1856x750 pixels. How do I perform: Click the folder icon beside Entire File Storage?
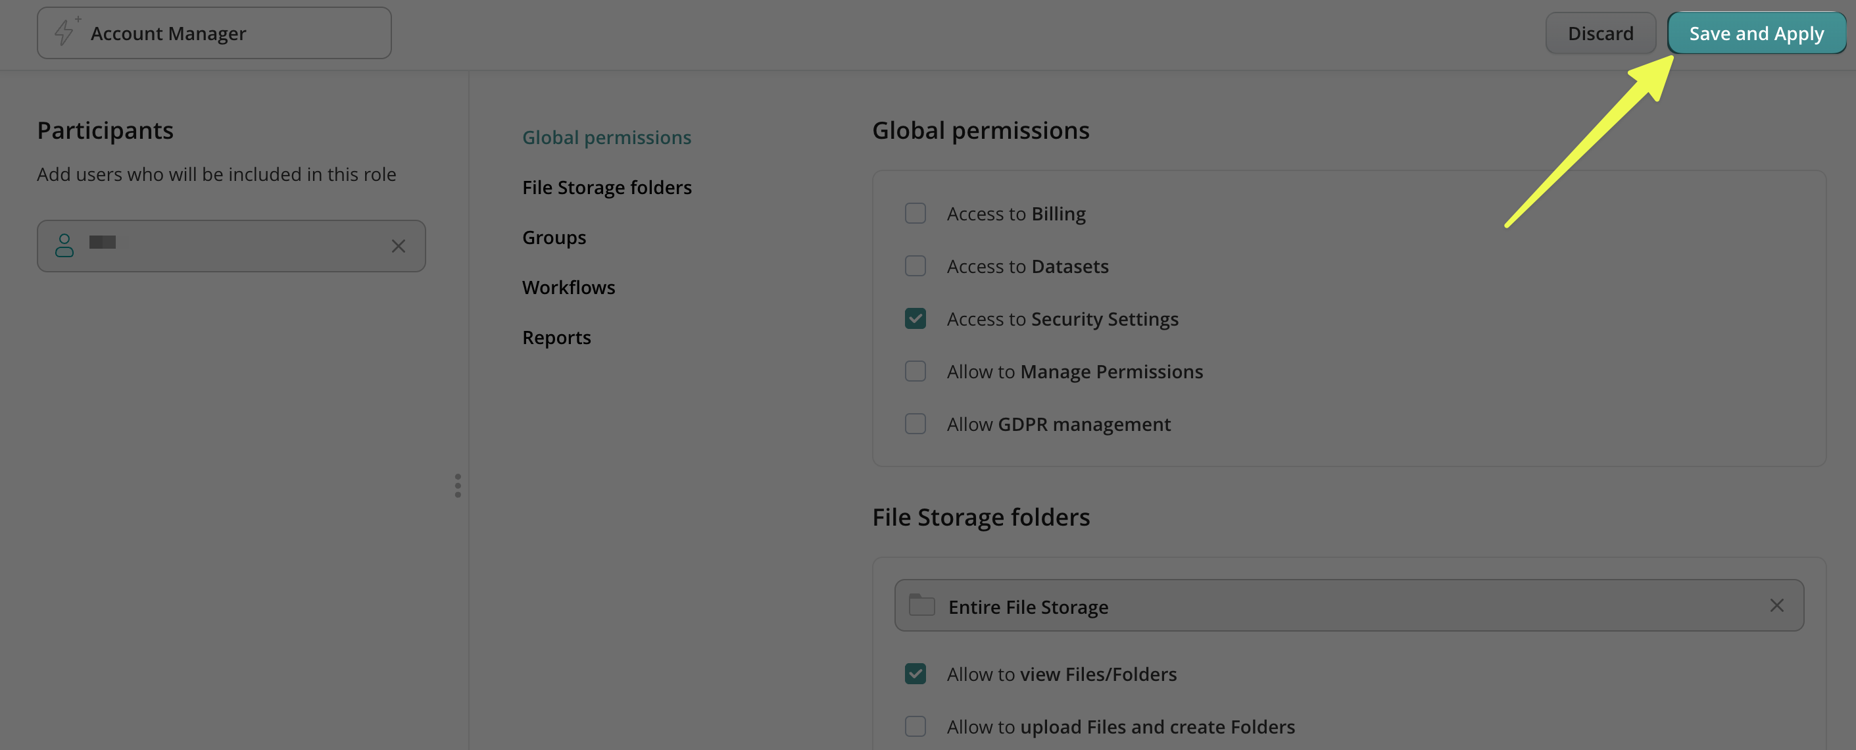(x=921, y=605)
